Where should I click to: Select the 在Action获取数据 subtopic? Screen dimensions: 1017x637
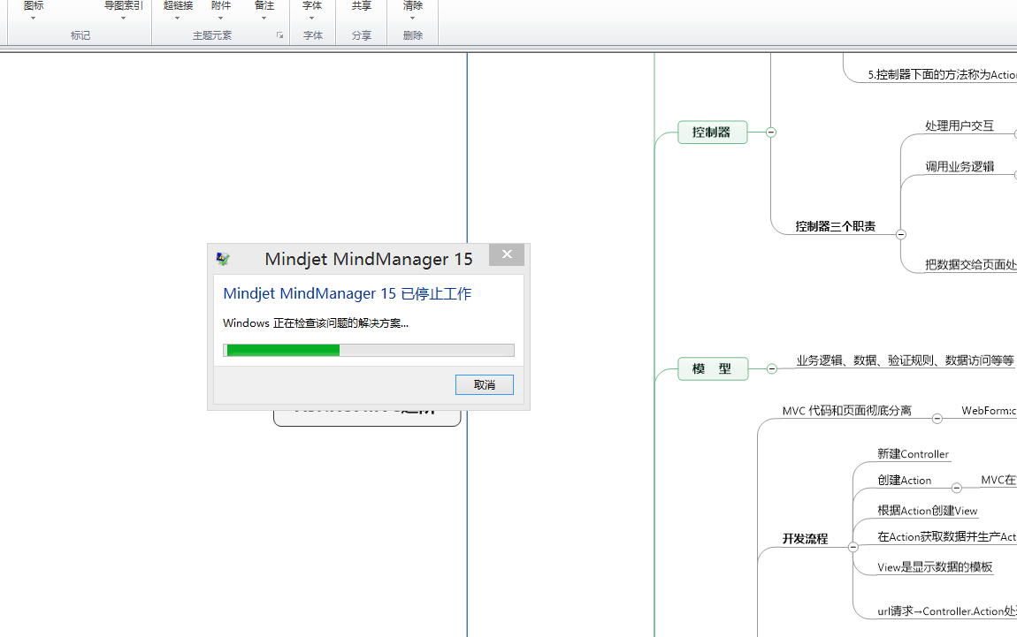pyautogui.click(x=946, y=536)
